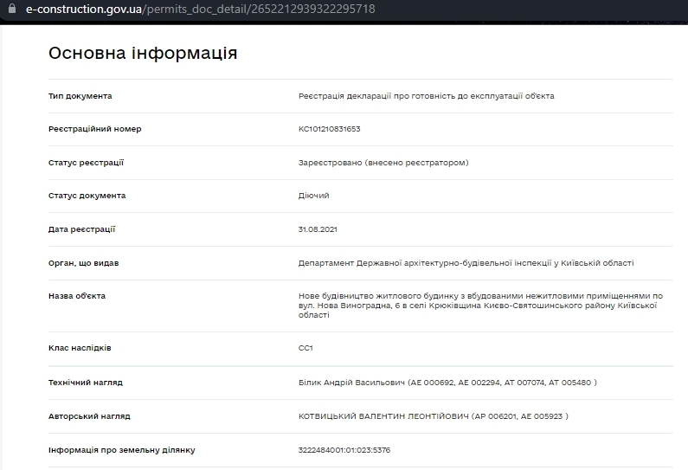Click the 'Статус документа' label
This screenshot has width=688, height=470.
tap(87, 196)
